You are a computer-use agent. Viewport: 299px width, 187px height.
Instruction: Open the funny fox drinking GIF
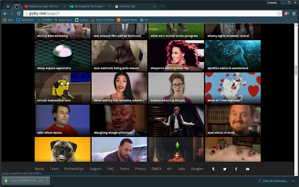[63, 31]
